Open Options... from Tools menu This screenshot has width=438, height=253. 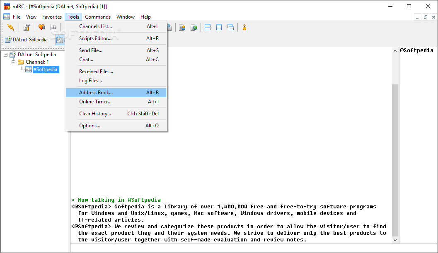[x=116, y=126]
